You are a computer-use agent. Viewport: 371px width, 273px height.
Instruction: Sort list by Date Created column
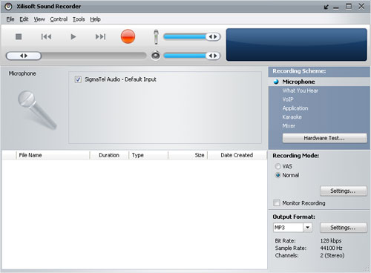click(x=237, y=155)
